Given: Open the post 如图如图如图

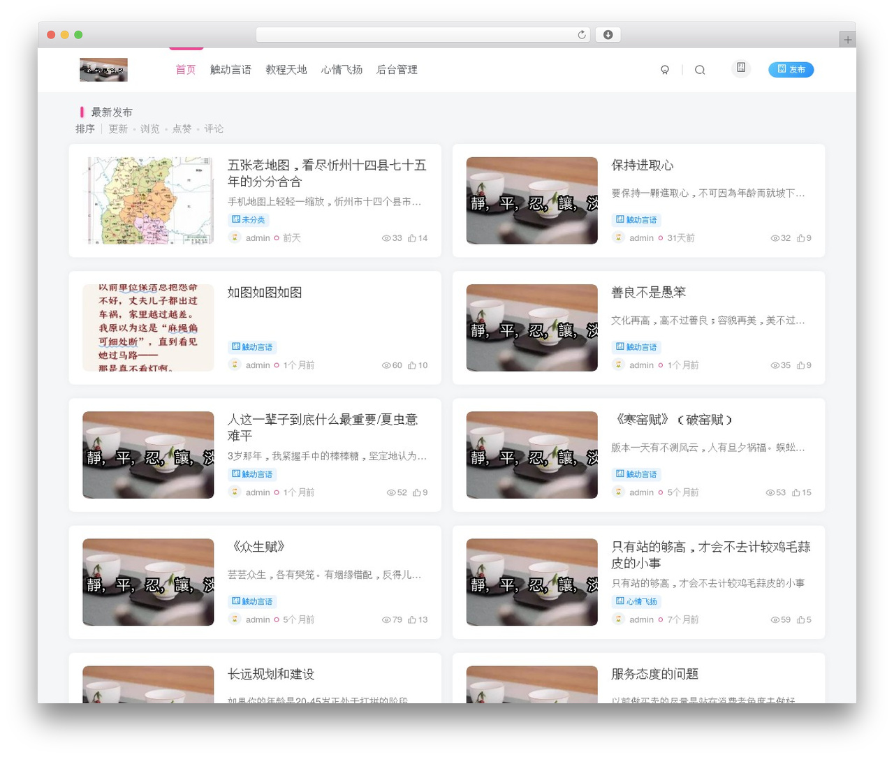Looking at the screenshot, I should (265, 293).
